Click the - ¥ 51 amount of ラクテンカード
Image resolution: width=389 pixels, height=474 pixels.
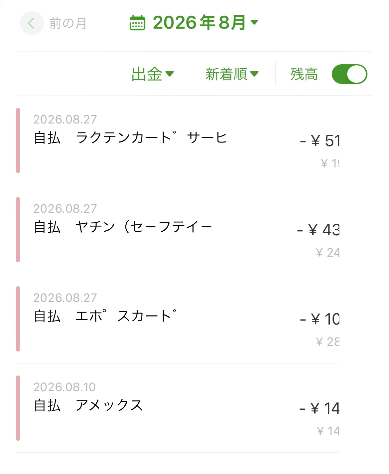(x=320, y=140)
